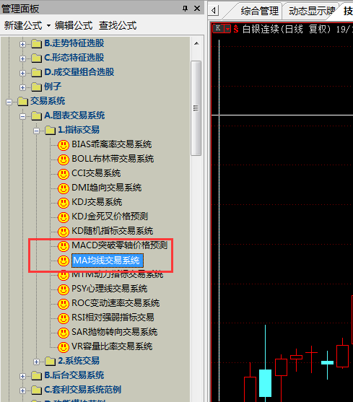The width and height of the screenshot is (353, 402).
Task: Click the large cyan candlestick on the chart
Action: (265, 383)
